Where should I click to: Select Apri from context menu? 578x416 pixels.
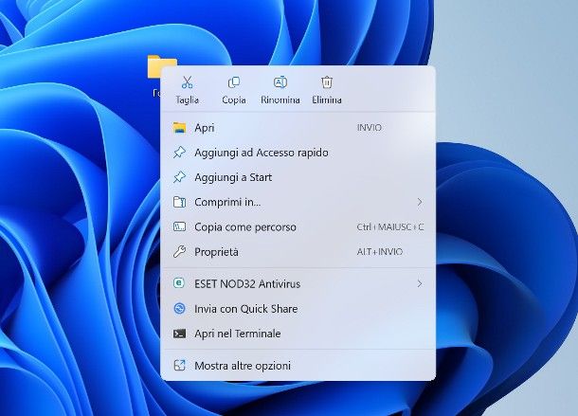[x=298, y=128]
